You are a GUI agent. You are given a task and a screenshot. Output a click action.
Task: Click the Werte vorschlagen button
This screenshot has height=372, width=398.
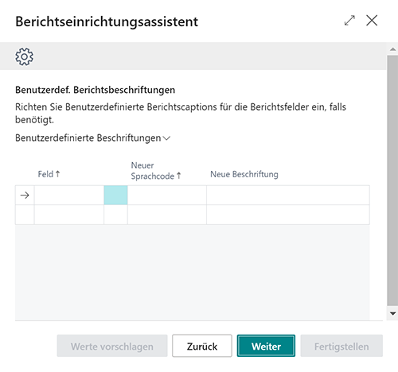click(112, 346)
